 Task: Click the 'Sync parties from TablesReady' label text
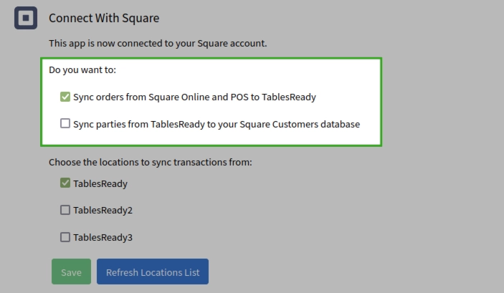pyautogui.click(x=217, y=125)
